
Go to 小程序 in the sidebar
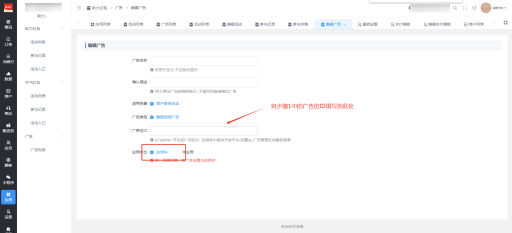pos(8,179)
